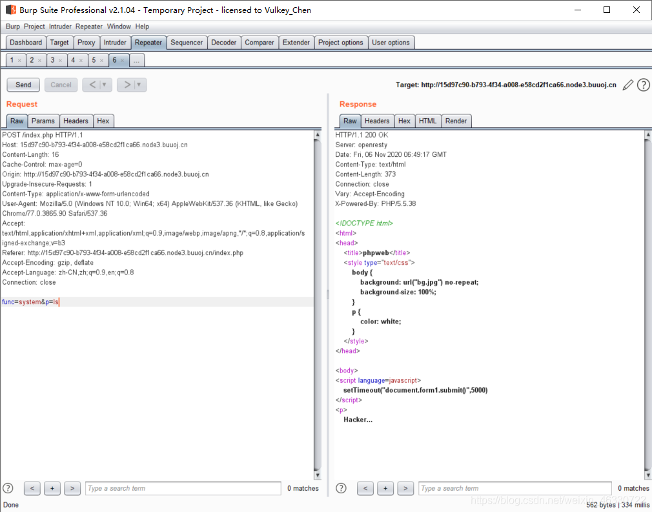Click request scrollbar up arrow
Screen dimensions: 652x512
pyautogui.click(x=318, y=135)
